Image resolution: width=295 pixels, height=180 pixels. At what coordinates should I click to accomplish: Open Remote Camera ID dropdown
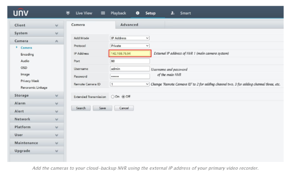[129, 84]
